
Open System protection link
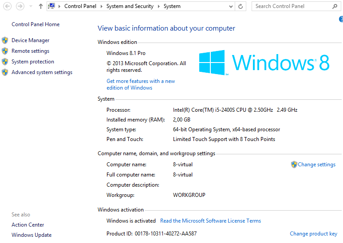pos(33,62)
